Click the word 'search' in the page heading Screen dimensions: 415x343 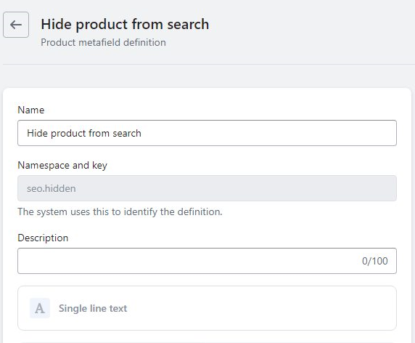pyautogui.click(x=188, y=25)
